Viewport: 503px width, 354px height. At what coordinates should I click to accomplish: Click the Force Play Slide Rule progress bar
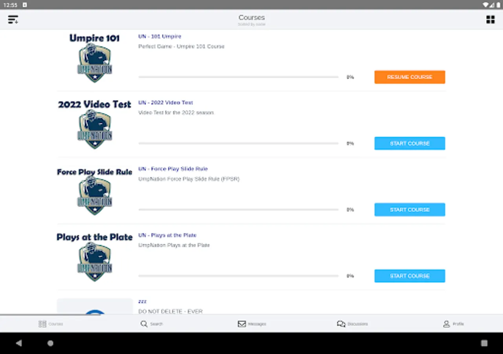[238, 210]
